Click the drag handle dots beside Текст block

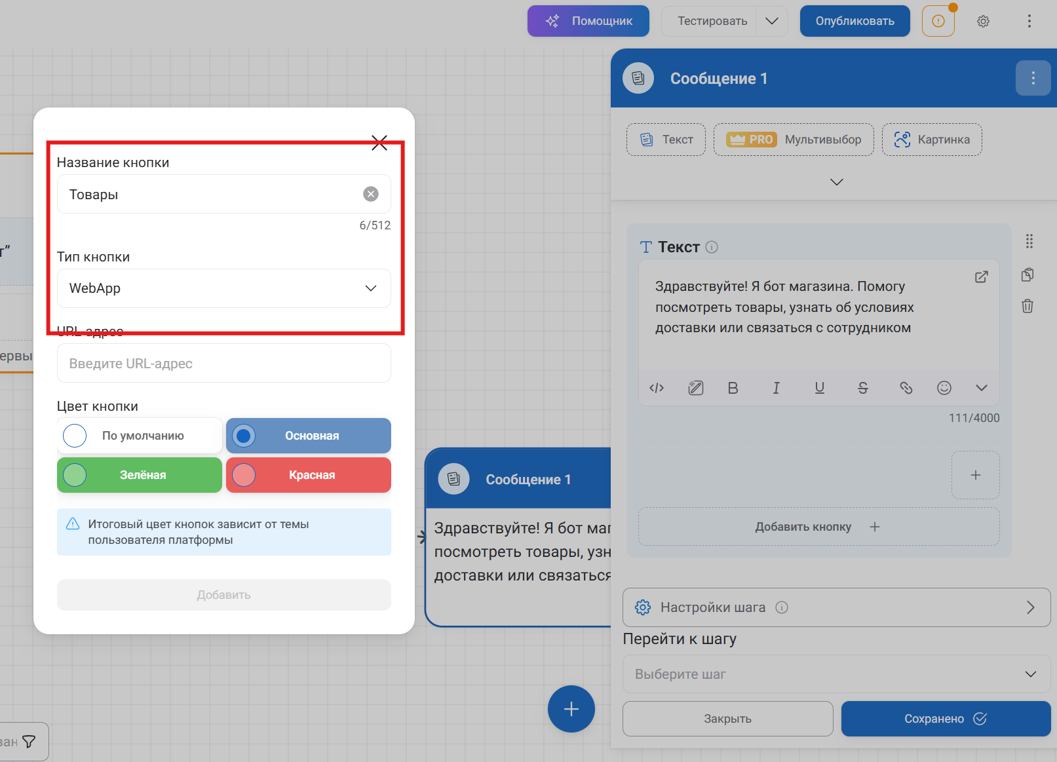[x=1029, y=241]
